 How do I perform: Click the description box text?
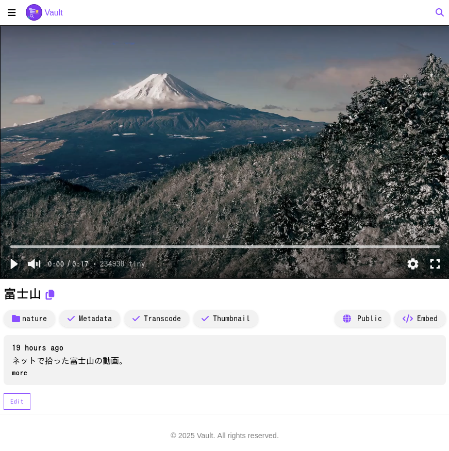(x=69, y=360)
